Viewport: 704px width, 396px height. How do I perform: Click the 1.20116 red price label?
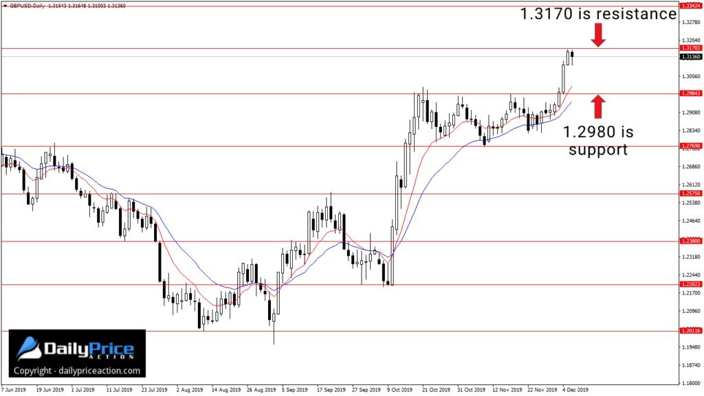pos(691,331)
